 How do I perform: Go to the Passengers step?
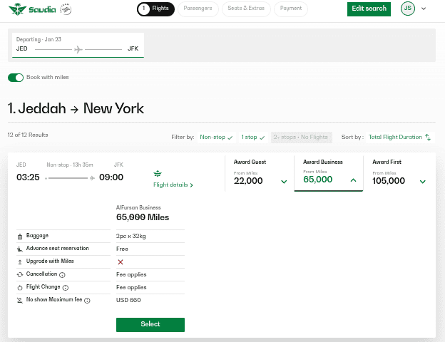(198, 9)
